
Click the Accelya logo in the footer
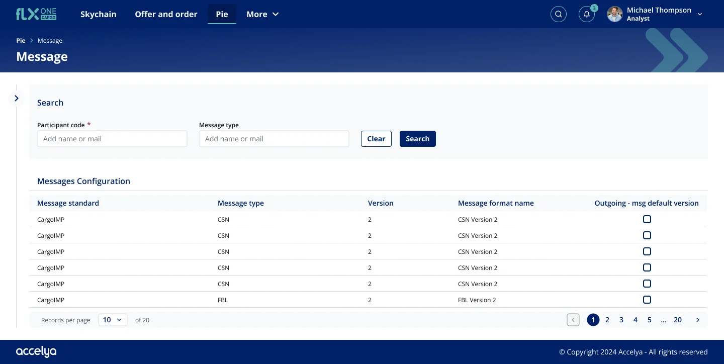coord(36,352)
